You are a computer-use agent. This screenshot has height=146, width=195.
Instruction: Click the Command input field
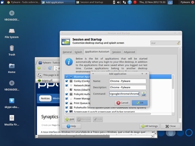[x=124, y=94]
